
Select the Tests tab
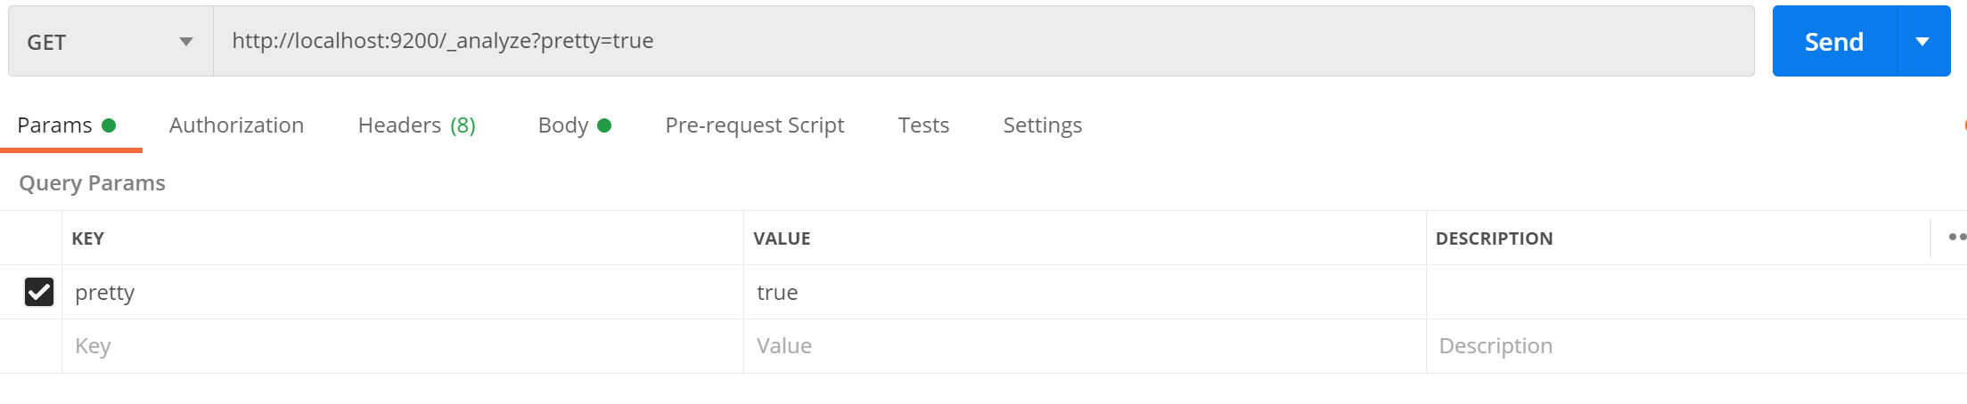point(923,125)
